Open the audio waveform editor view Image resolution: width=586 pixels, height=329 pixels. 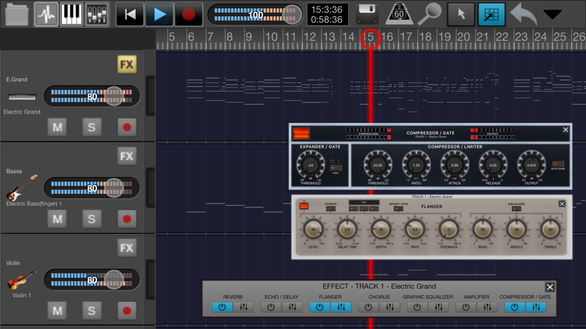pyautogui.click(x=45, y=14)
